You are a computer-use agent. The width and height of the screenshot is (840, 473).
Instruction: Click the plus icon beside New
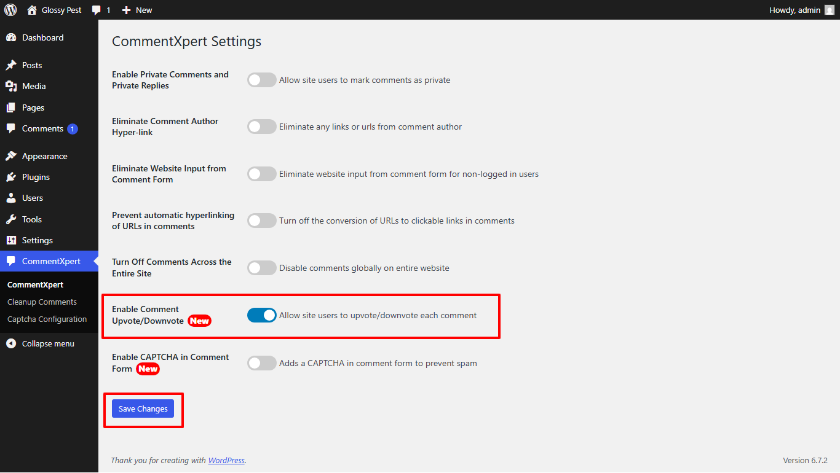pyautogui.click(x=126, y=10)
